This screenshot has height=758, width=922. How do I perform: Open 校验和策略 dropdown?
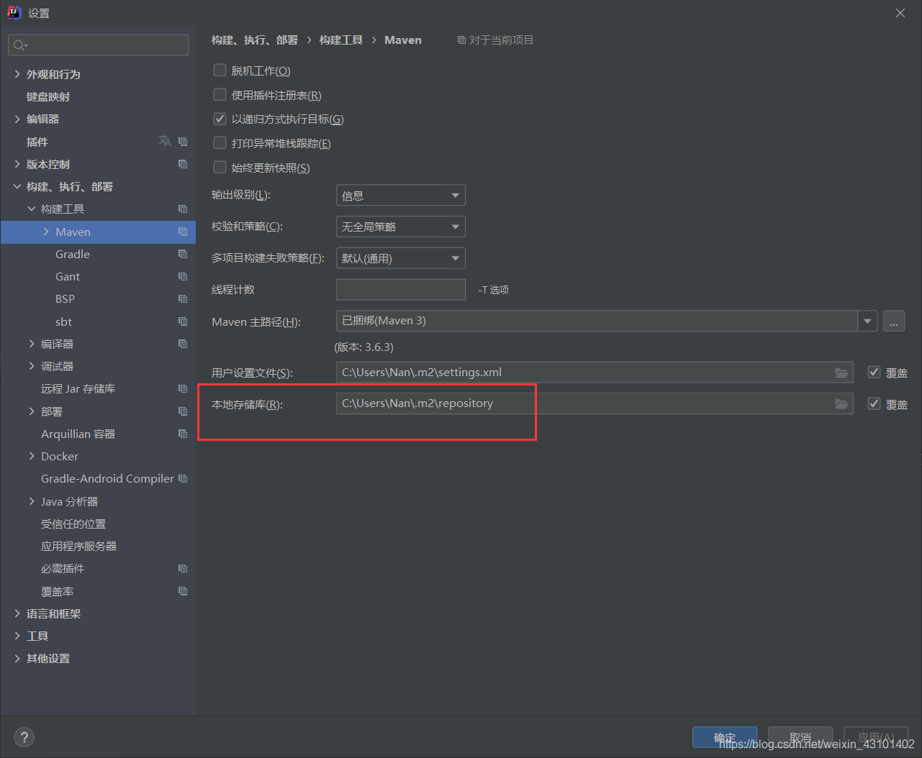(401, 227)
